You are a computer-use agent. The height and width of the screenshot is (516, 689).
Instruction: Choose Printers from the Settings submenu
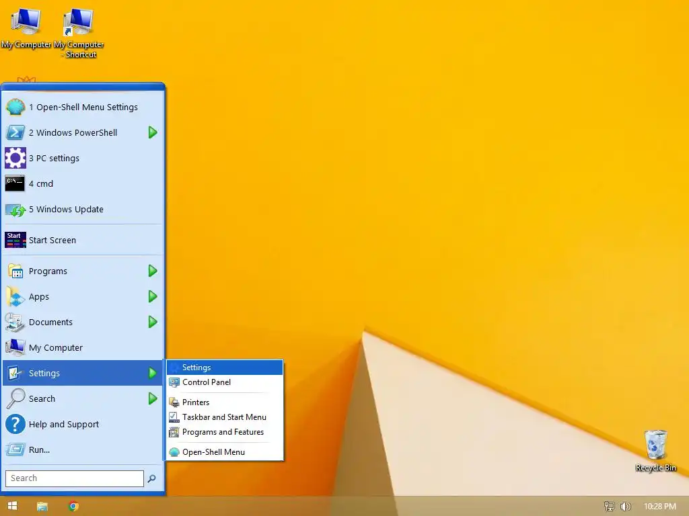click(225, 402)
